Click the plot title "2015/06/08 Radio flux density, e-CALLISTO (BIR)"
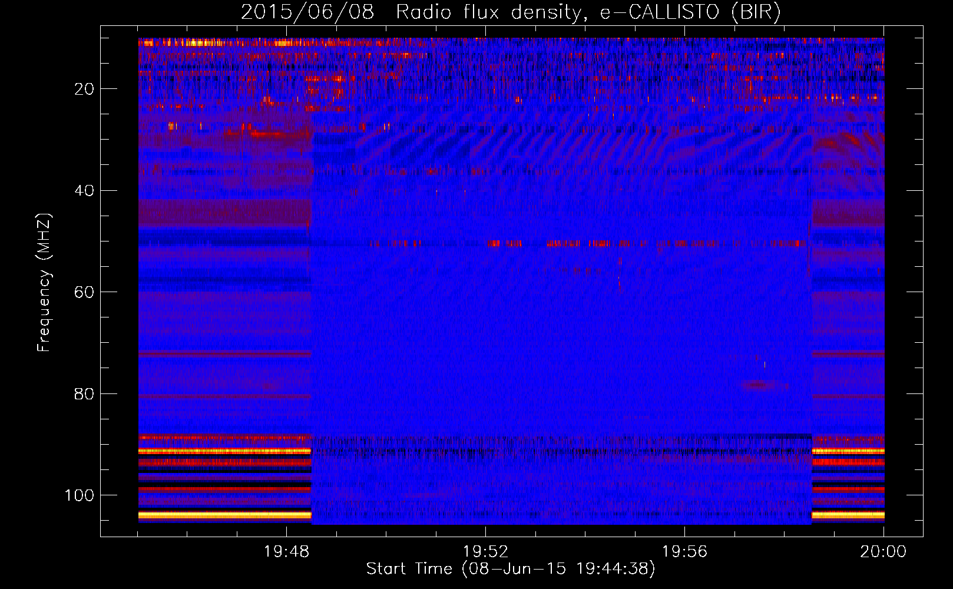 click(511, 12)
